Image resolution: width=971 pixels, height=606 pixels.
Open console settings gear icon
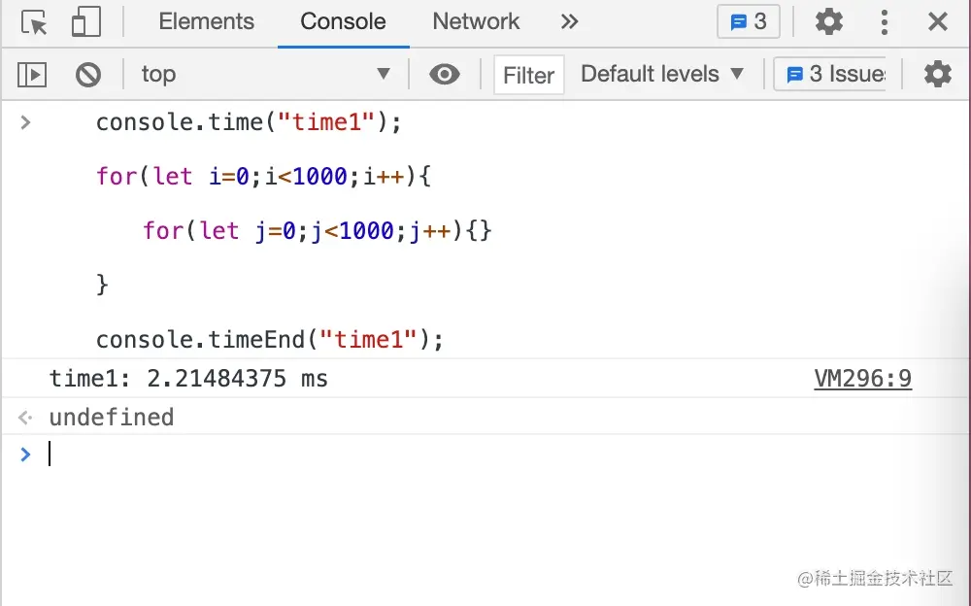tap(938, 75)
